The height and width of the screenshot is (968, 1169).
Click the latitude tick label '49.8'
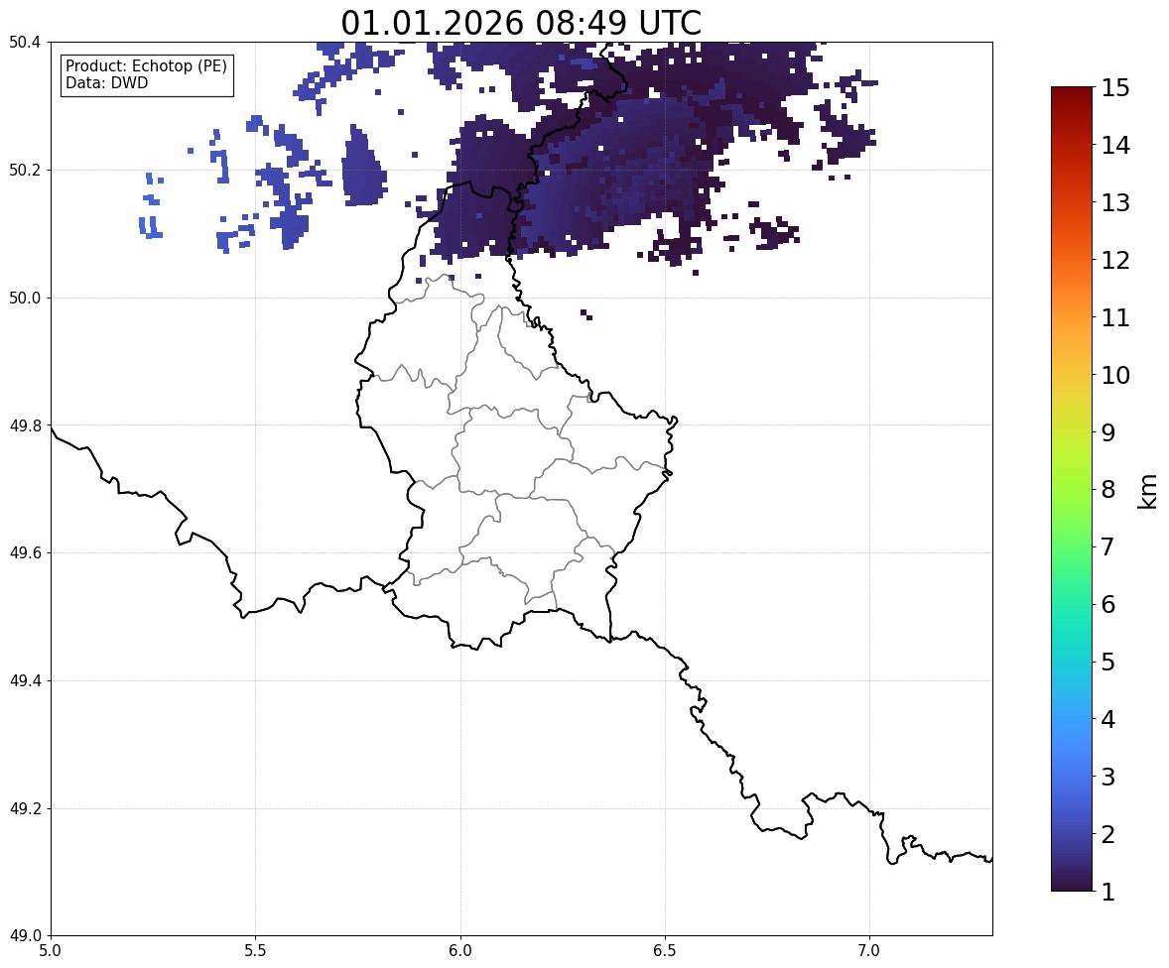[25, 425]
